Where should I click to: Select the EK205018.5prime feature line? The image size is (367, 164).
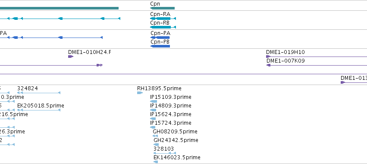click(x=39, y=110)
